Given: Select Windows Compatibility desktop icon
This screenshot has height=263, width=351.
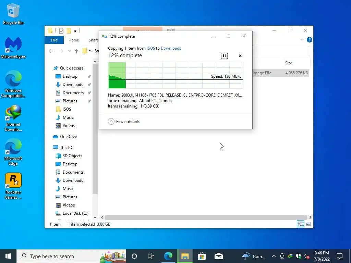Looking at the screenshot, I should click(13, 84).
